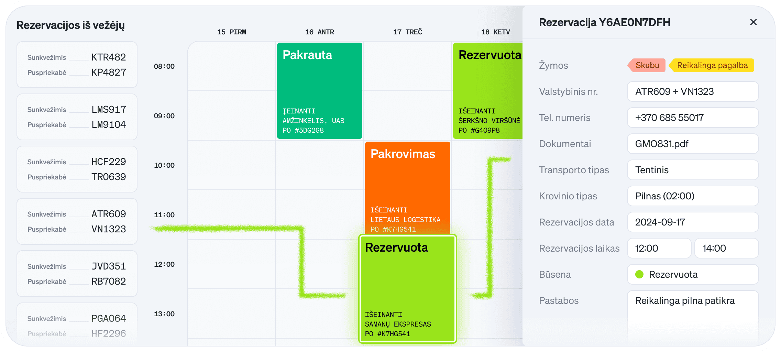Close the Rezervacija Y6AE0N7DFH panel
The height and width of the screenshot is (352, 781).
[x=753, y=22]
